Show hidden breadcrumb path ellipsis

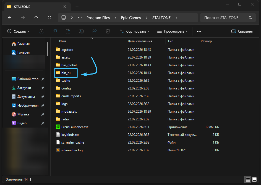point(80,18)
